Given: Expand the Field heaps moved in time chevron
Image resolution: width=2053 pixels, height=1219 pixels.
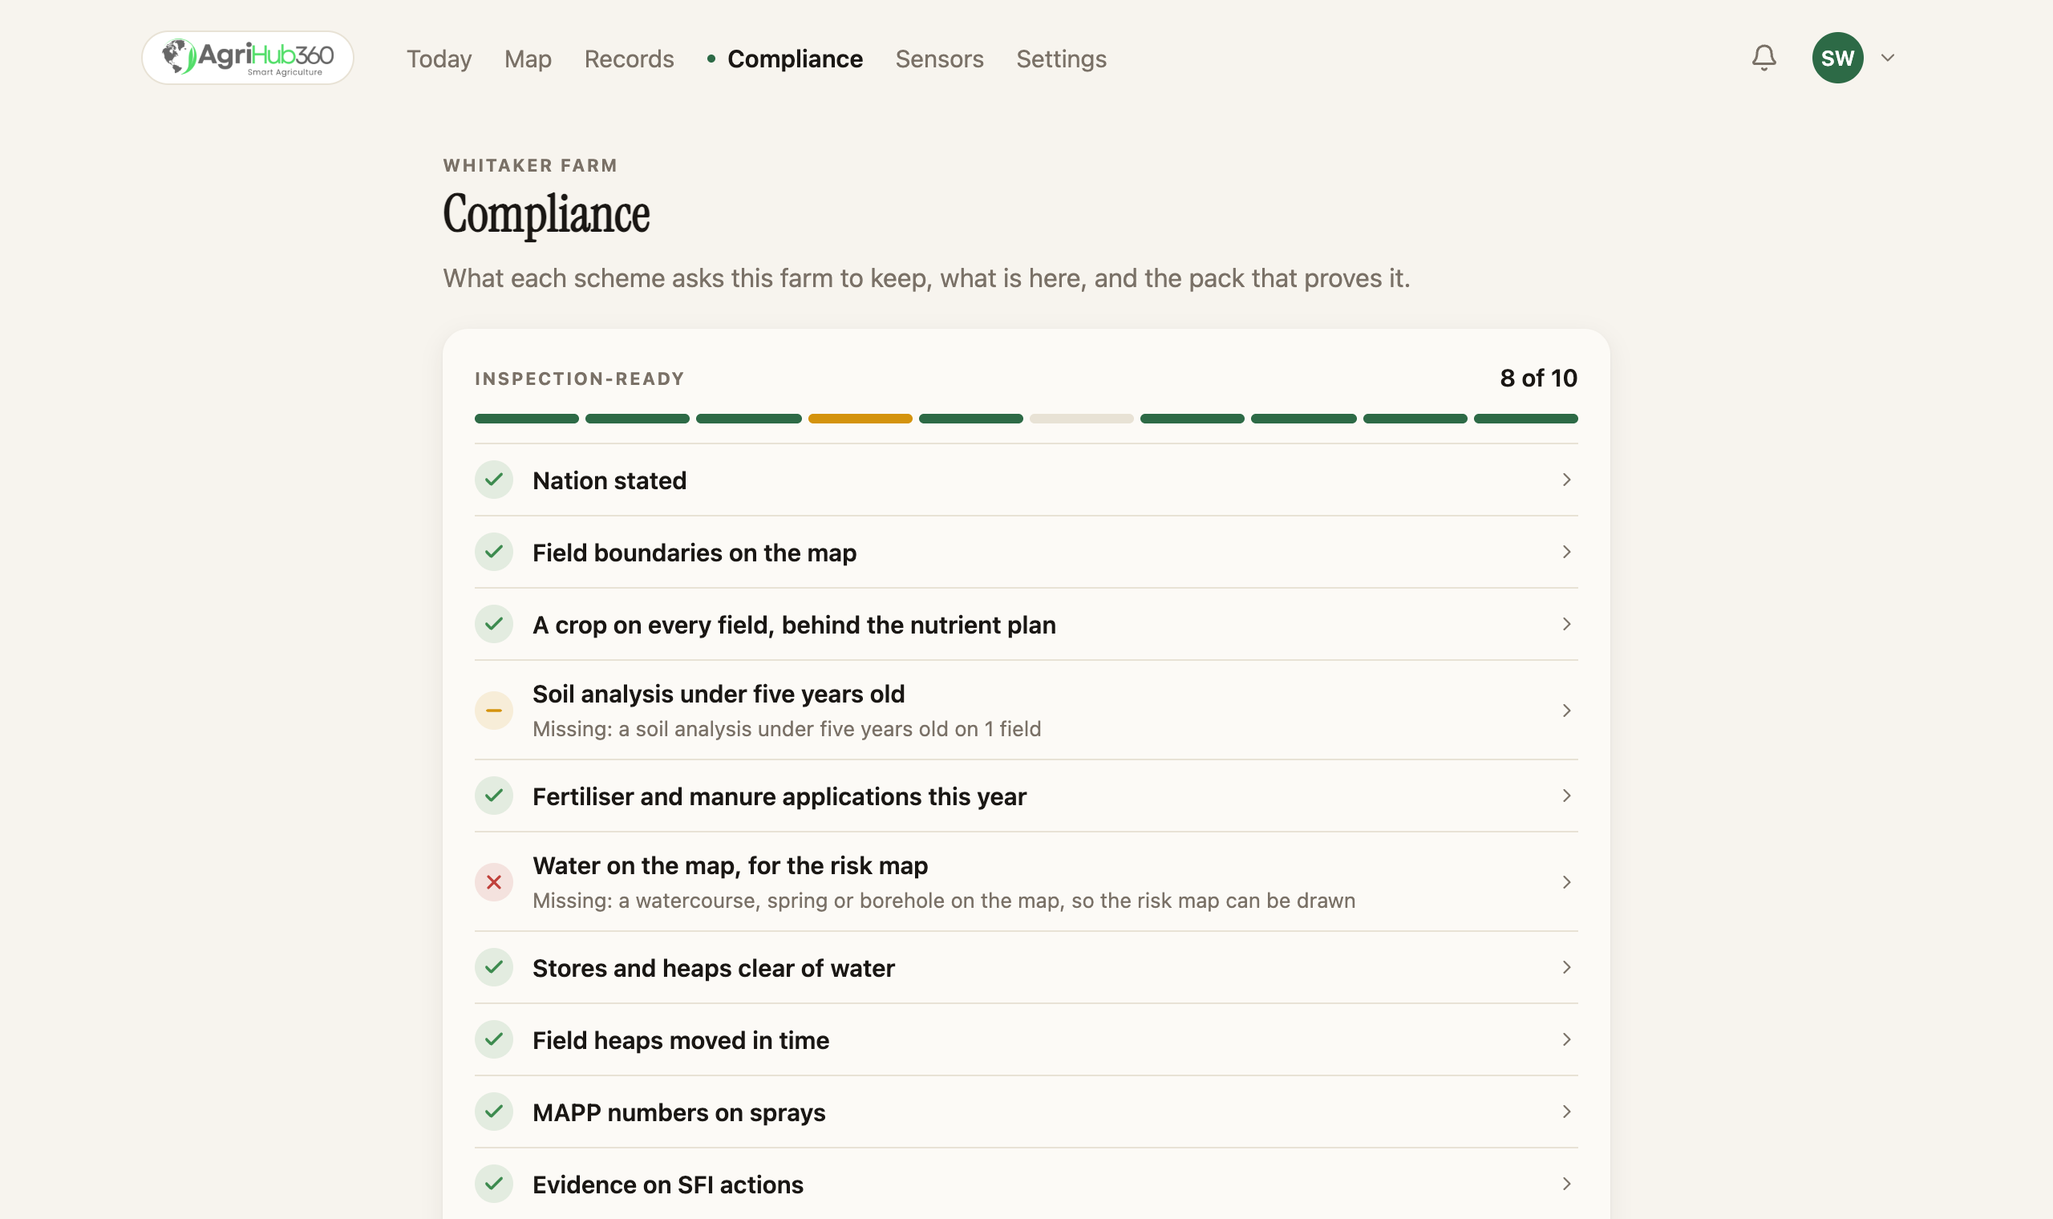Looking at the screenshot, I should (x=1566, y=1040).
